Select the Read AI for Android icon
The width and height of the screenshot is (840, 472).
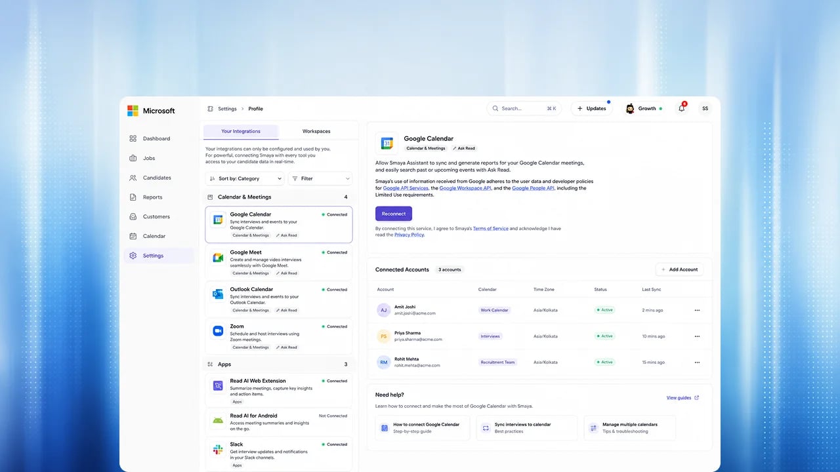(x=218, y=420)
